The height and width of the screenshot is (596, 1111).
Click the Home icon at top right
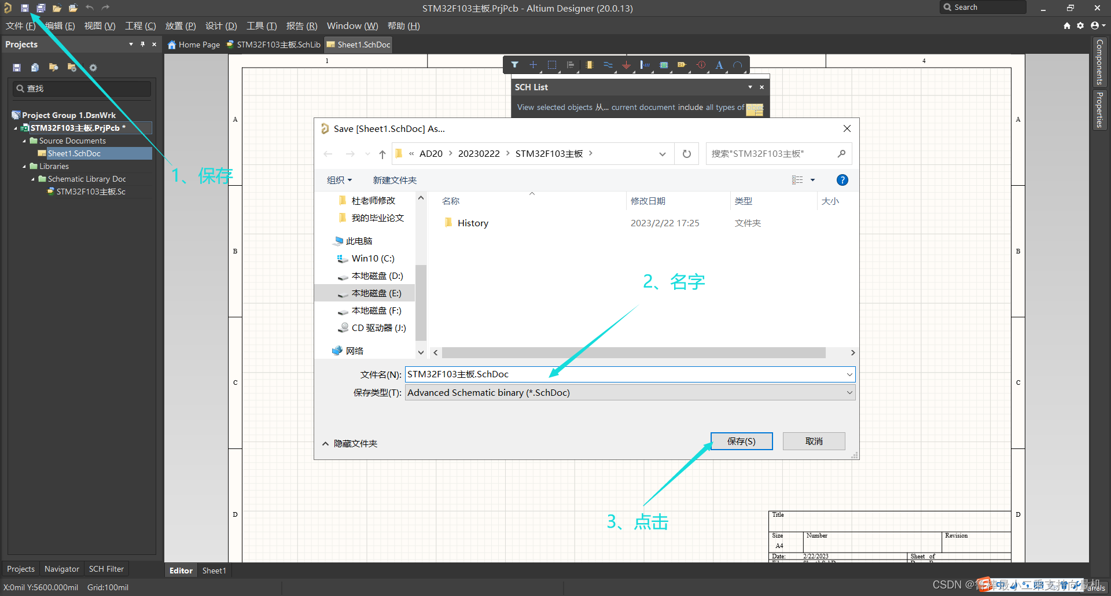tap(1067, 25)
